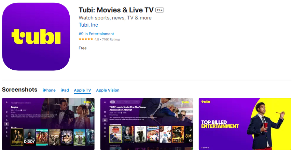Open the #9 in Entertainment ranking link
Image resolution: width=292 pixels, height=150 pixels.
pyautogui.click(x=96, y=34)
